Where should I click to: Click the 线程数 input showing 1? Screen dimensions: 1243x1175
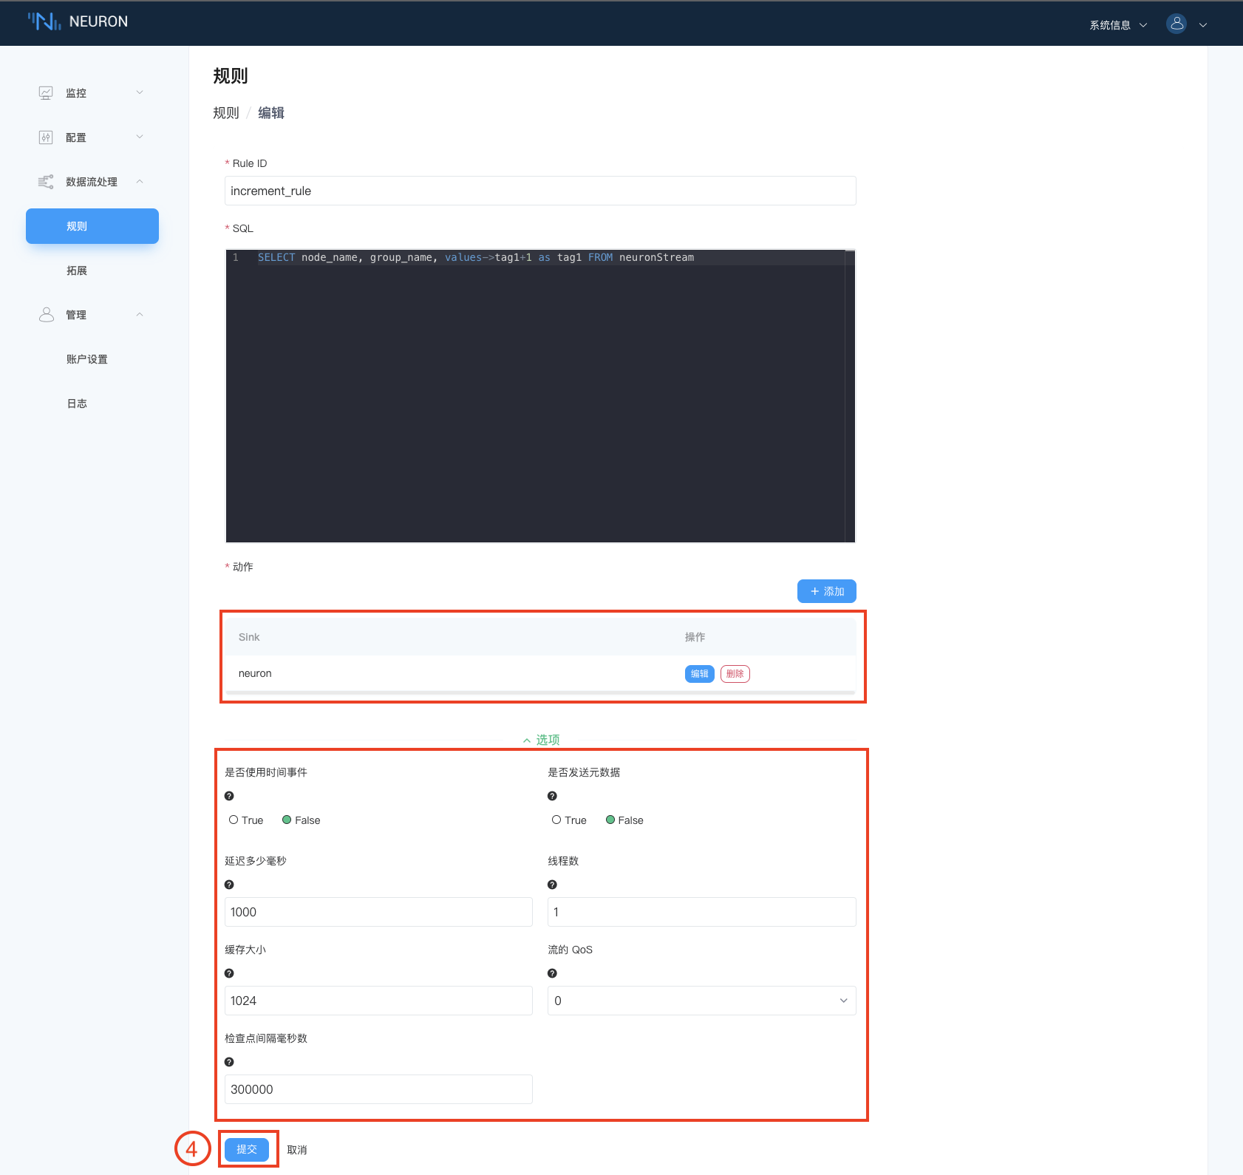pyautogui.click(x=701, y=912)
